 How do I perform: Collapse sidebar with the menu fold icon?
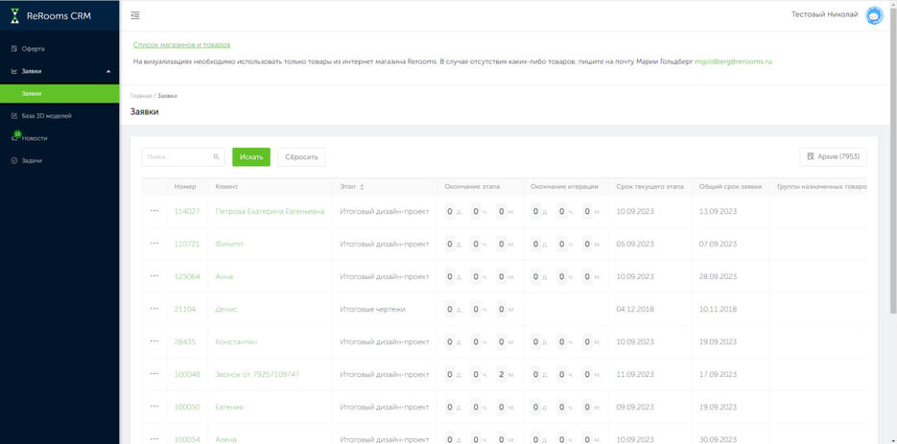(x=135, y=15)
